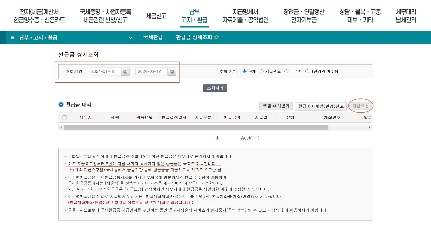
Task: Open the 세무대리 납세관리 menu
Action: [x=406, y=16]
